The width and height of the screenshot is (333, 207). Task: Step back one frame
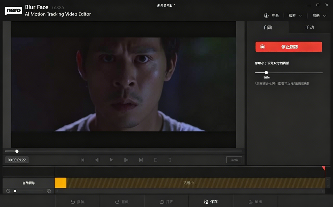click(97, 160)
